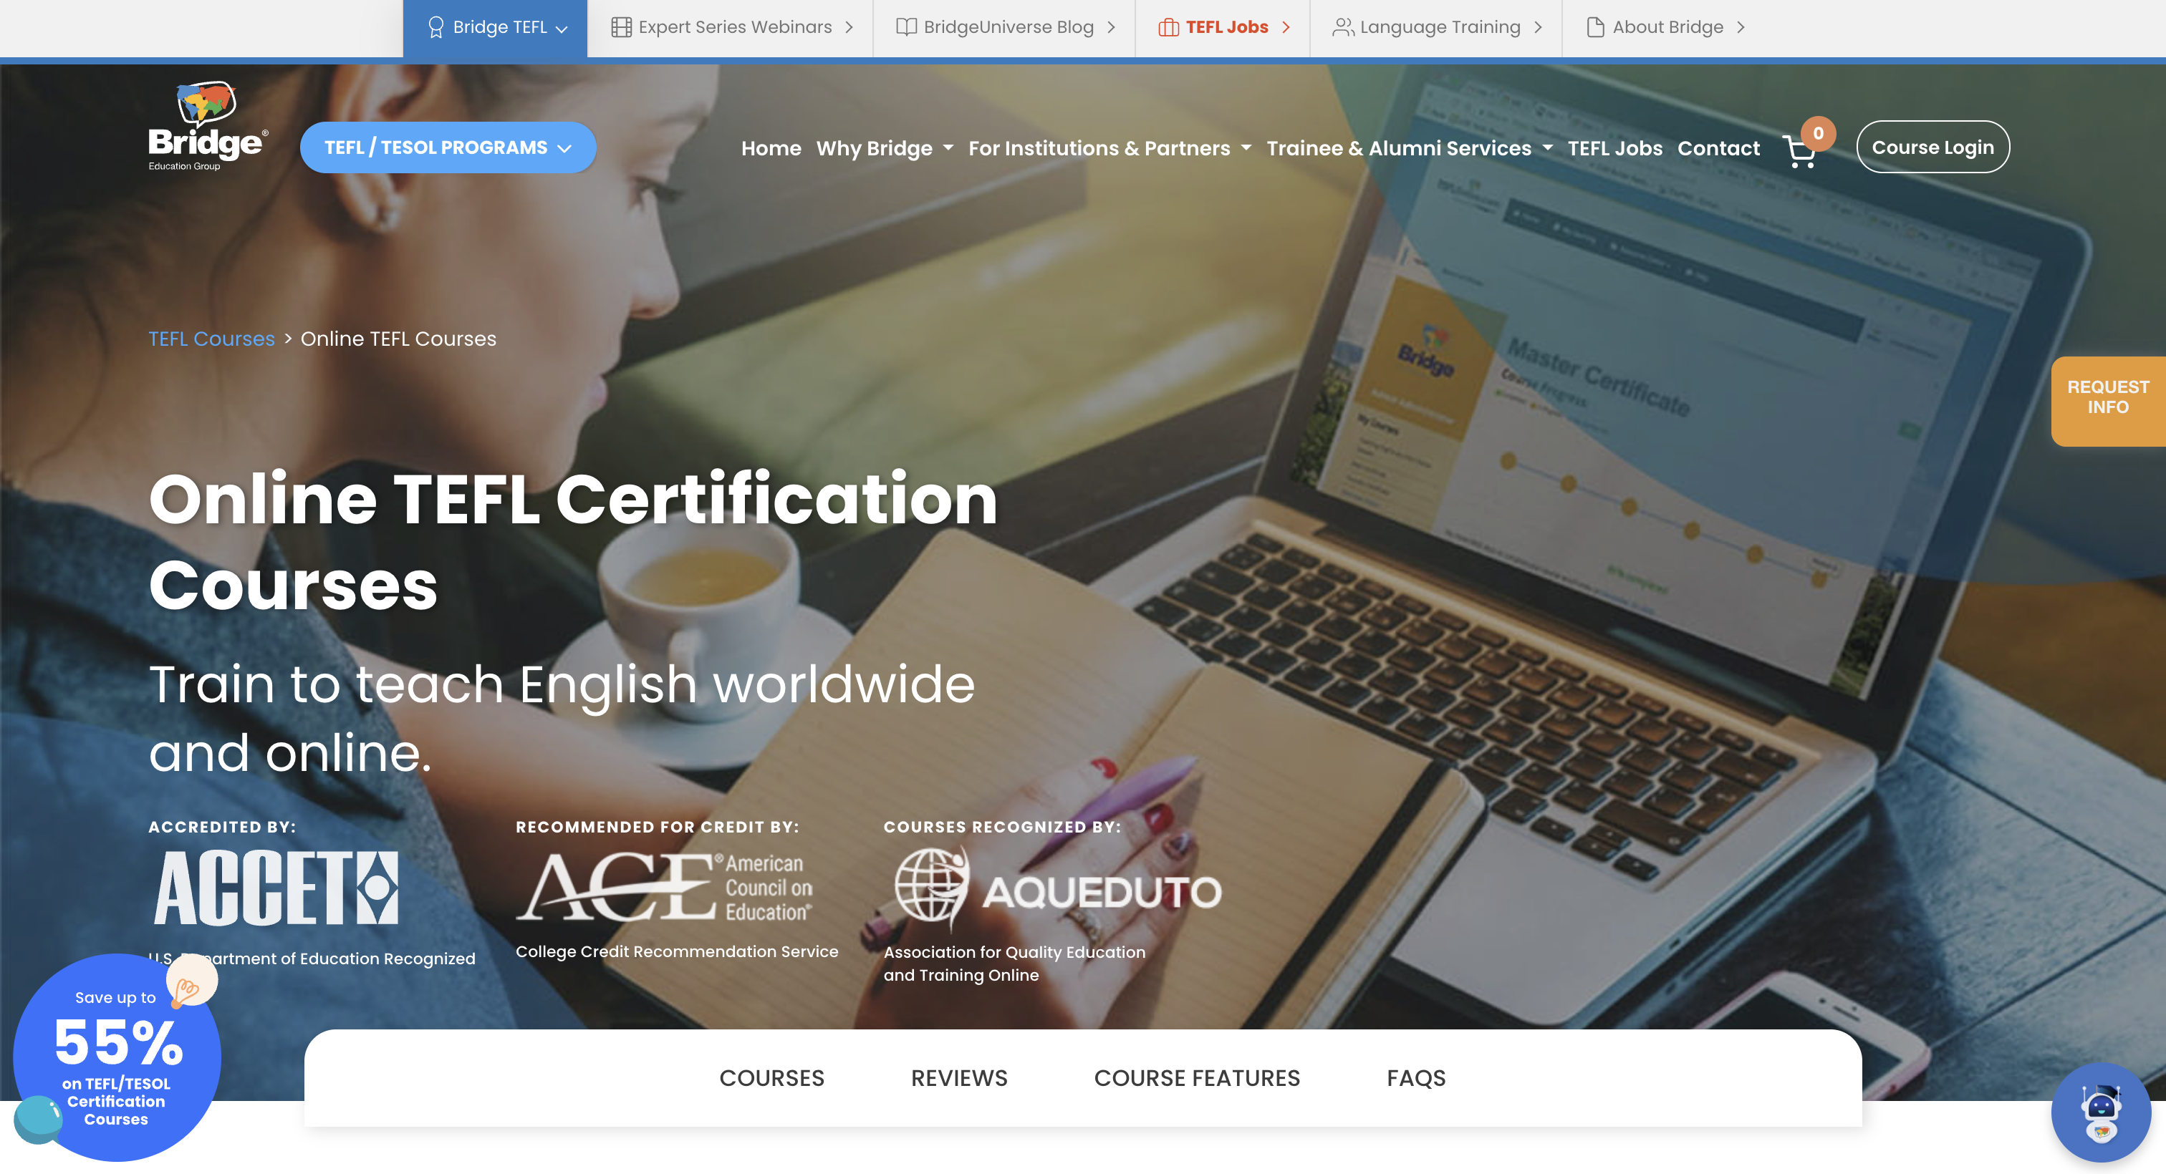Expand the Why Bridge menu
2166x1174 pixels.
[x=884, y=149]
